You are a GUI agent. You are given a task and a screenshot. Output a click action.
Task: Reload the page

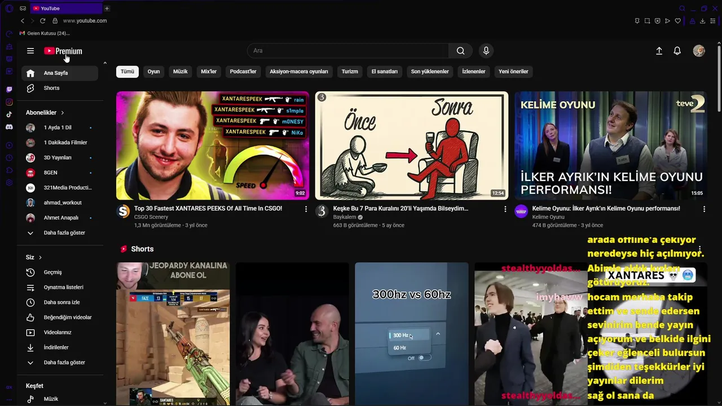(x=42, y=21)
